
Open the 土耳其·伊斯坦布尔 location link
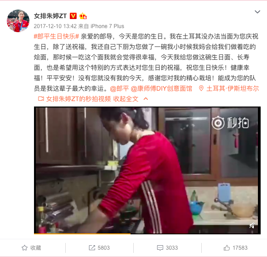(x=233, y=88)
